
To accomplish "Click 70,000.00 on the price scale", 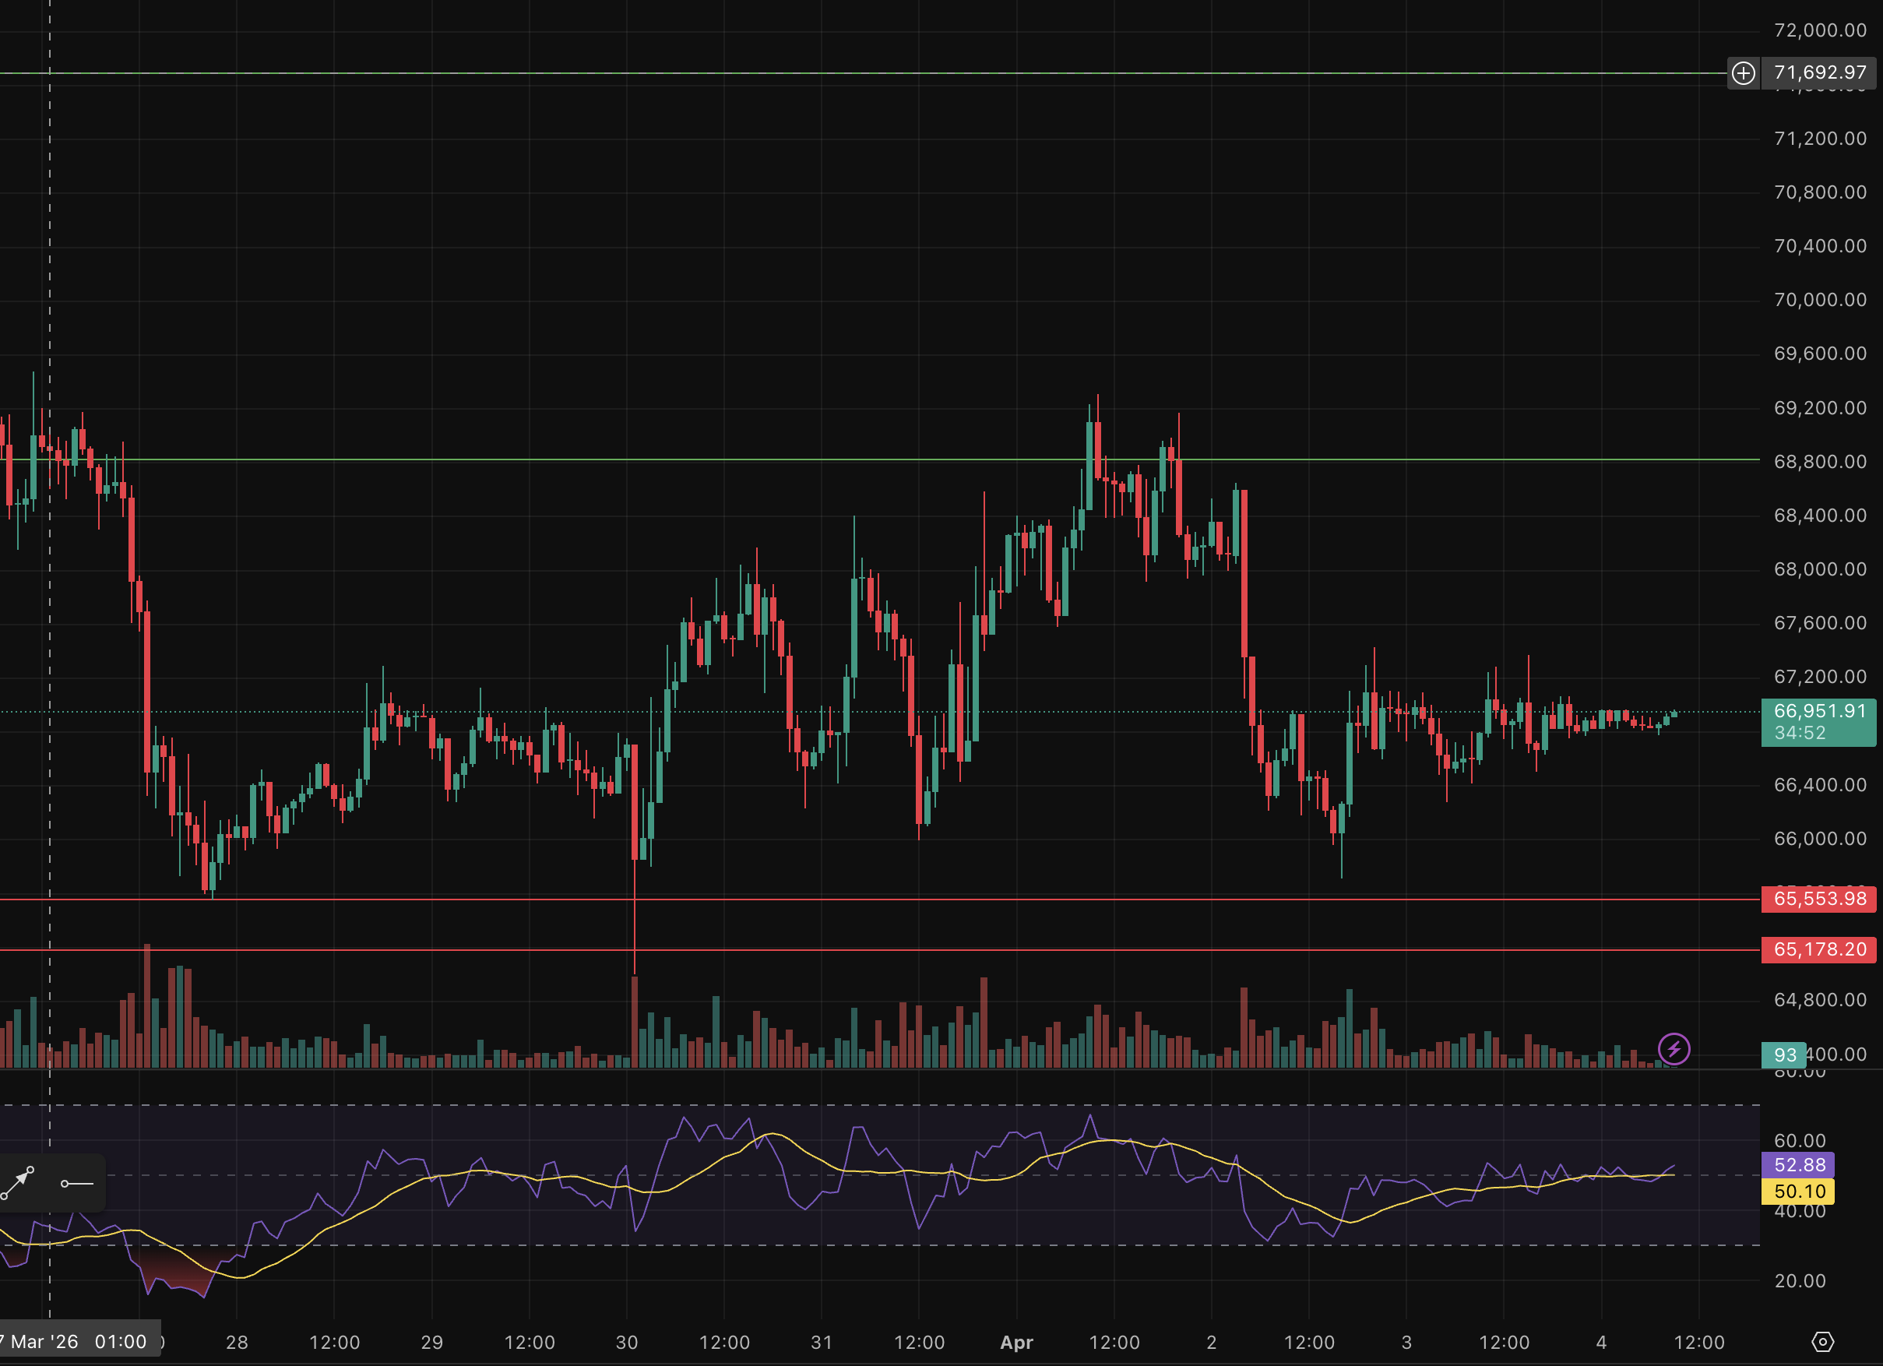I will click(x=1819, y=300).
